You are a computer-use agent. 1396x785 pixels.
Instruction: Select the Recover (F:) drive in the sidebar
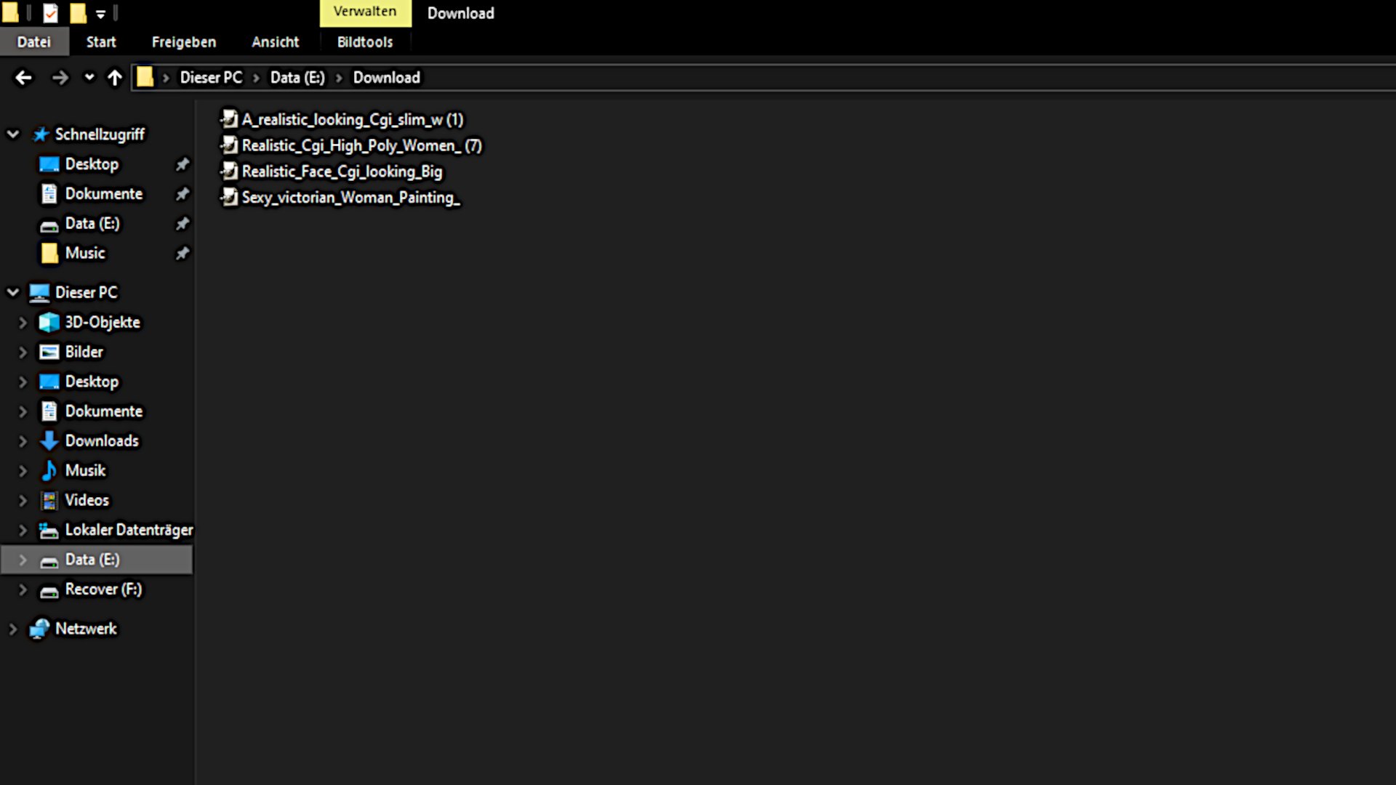(103, 589)
